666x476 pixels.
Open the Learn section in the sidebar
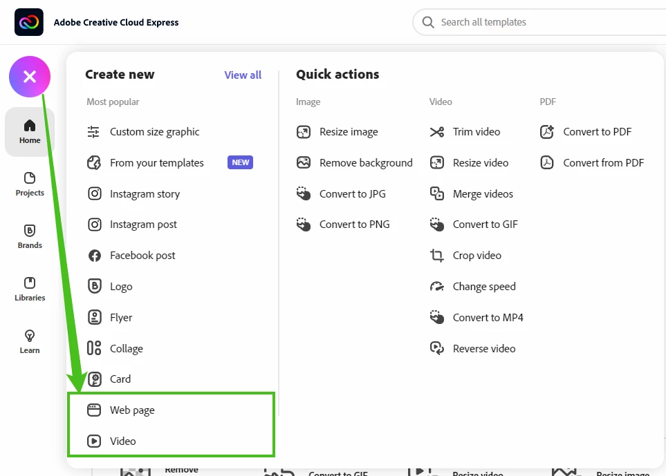(30, 342)
